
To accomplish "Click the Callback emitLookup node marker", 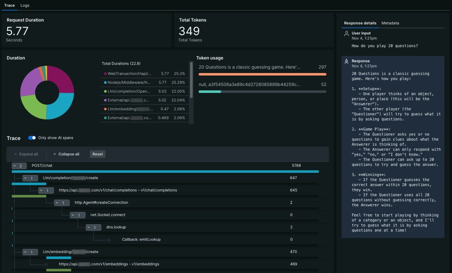I will tap(109, 240).
